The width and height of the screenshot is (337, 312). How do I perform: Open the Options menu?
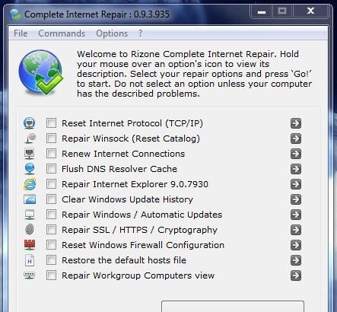[112, 33]
